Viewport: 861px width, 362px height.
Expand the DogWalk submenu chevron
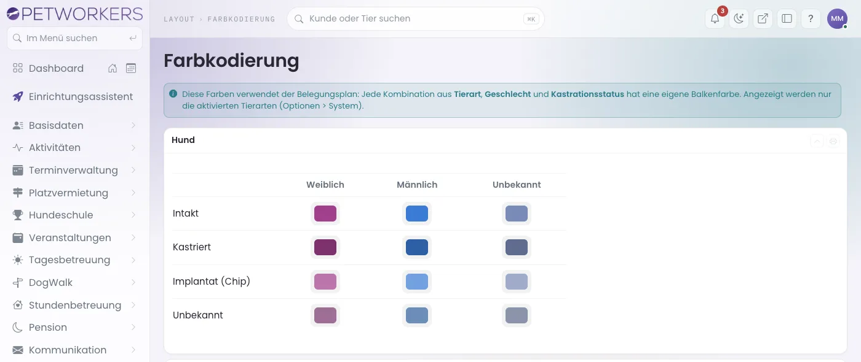tap(133, 282)
